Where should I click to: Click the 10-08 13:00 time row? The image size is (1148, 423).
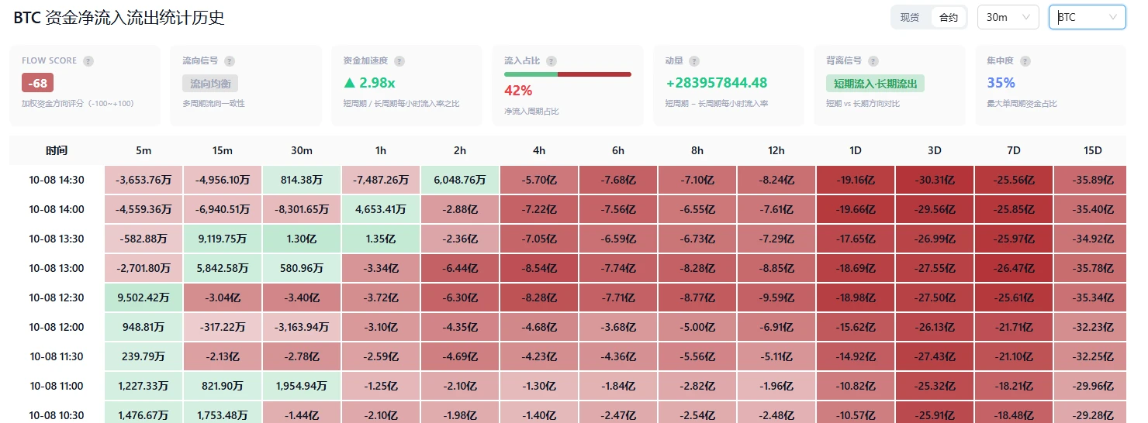57,268
